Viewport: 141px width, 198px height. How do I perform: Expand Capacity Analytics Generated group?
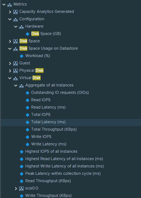(x=10, y=12)
